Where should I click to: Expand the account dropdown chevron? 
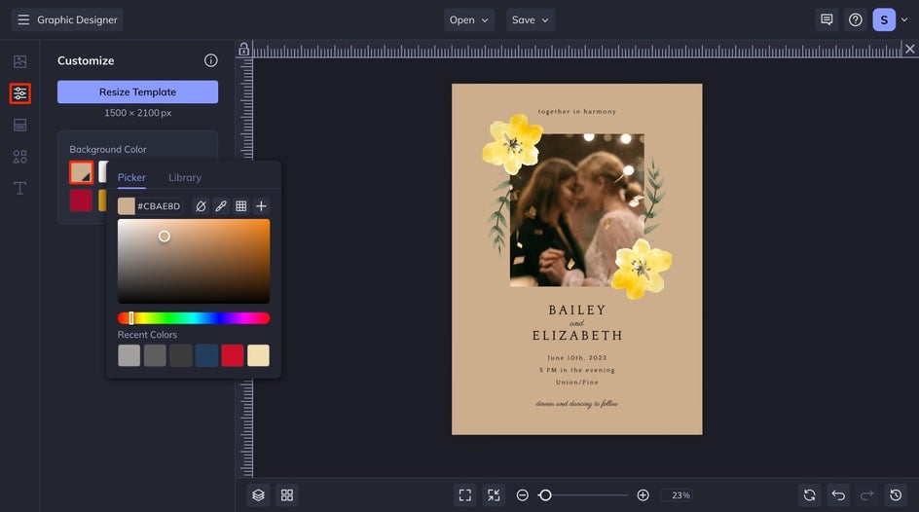[904, 19]
